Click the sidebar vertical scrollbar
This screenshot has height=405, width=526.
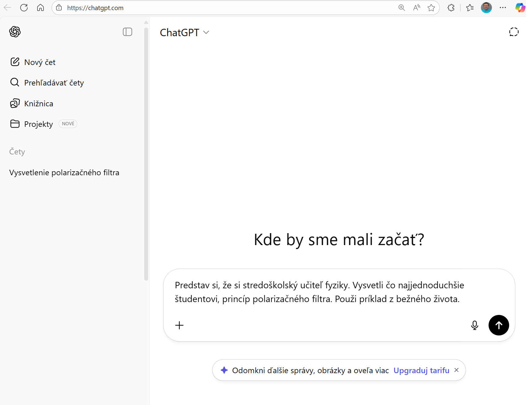click(x=146, y=153)
